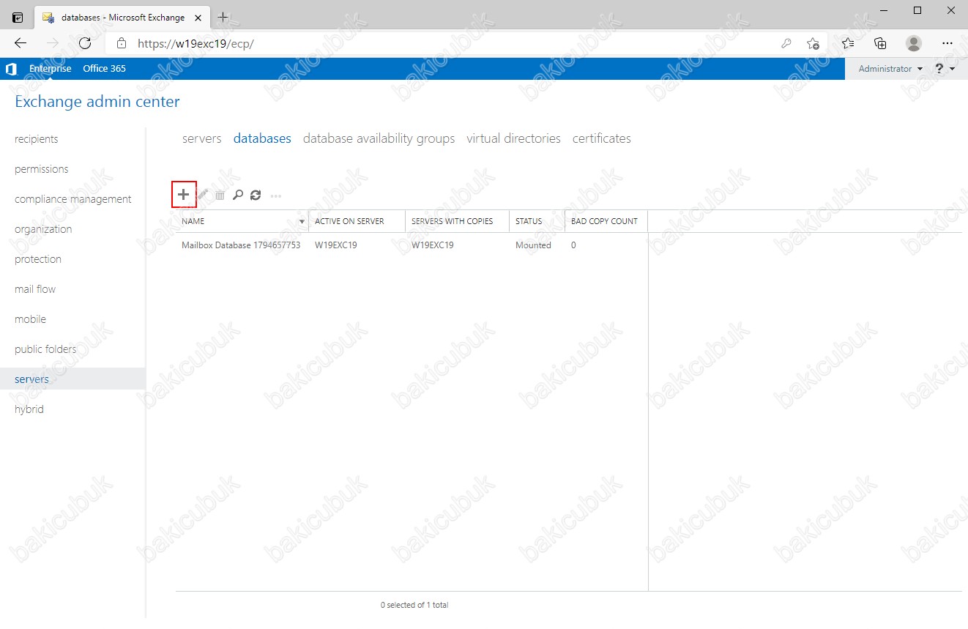Open the help question mark menu
The image size is (968, 629).
pyautogui.click(x=945, y=69)
